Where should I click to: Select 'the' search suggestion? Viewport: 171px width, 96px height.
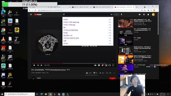point(64,27)
